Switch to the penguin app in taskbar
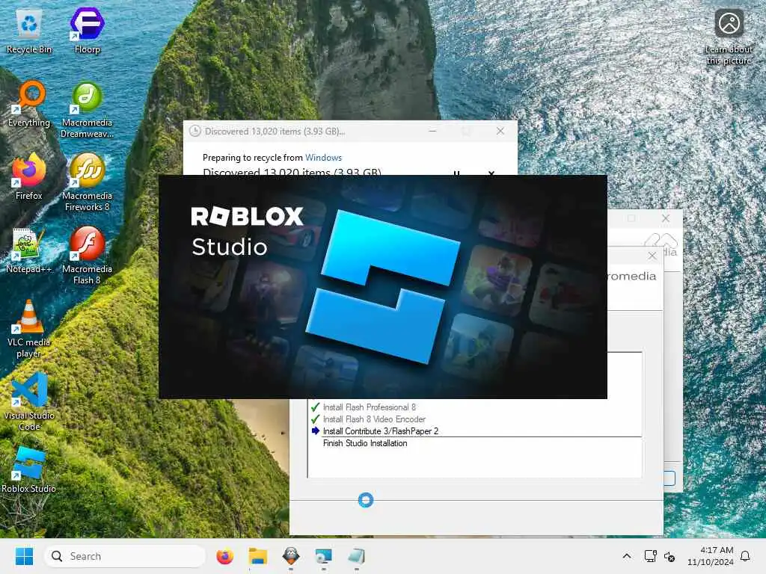 pyautogui.click(x=291, y=556)
